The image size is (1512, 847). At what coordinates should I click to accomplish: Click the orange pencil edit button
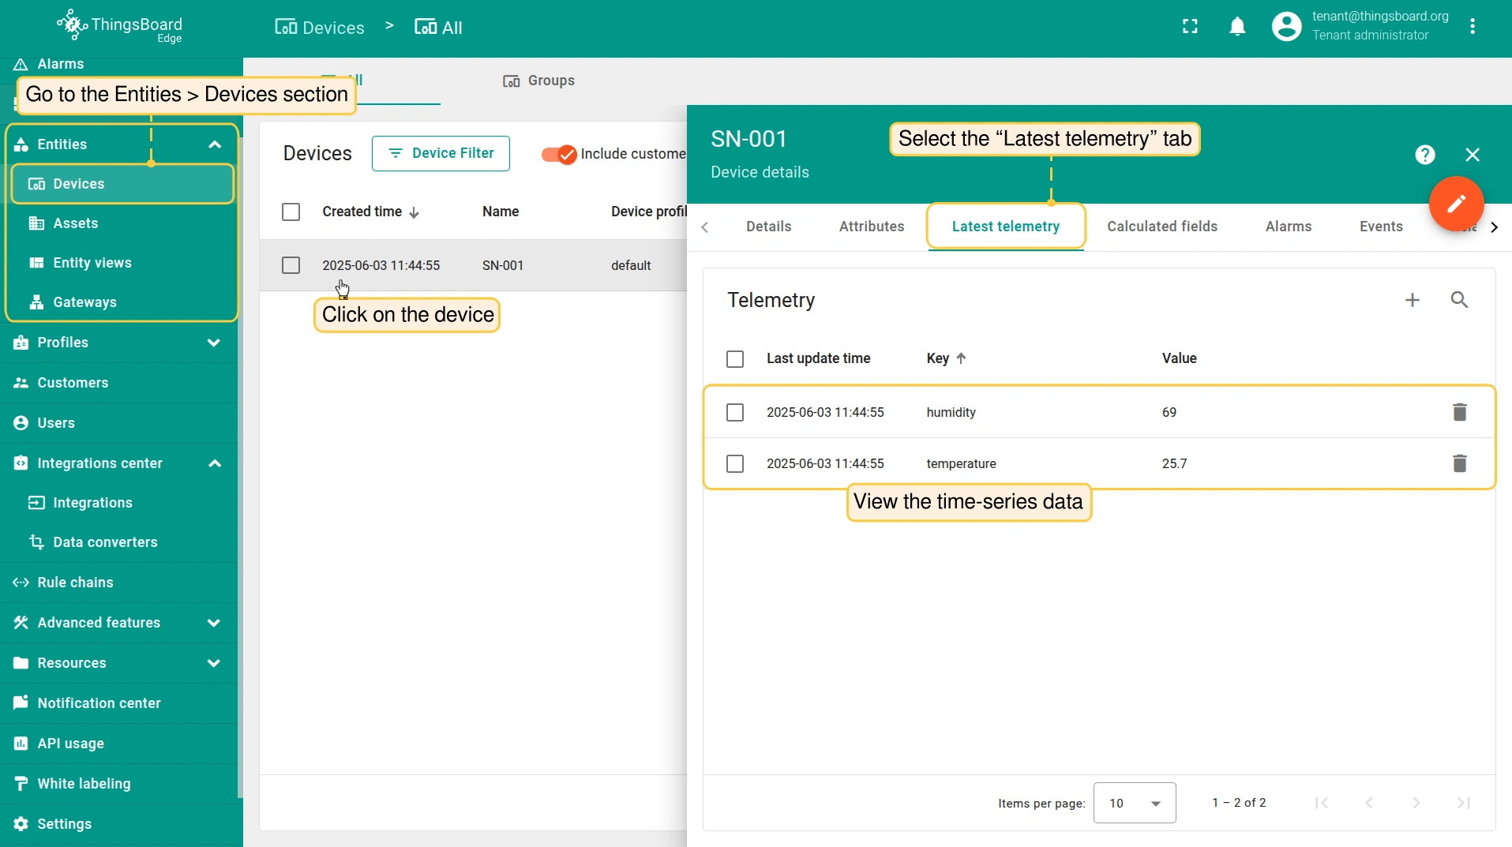pyautogui.click(x=1456, y=204)
